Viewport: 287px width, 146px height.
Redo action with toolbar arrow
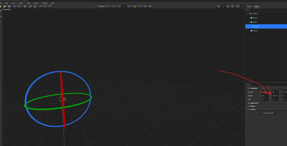click(x=20, y=7)
